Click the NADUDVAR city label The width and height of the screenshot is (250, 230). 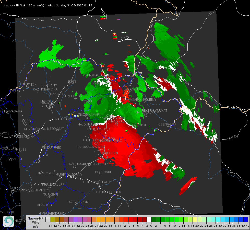point(78,164)
